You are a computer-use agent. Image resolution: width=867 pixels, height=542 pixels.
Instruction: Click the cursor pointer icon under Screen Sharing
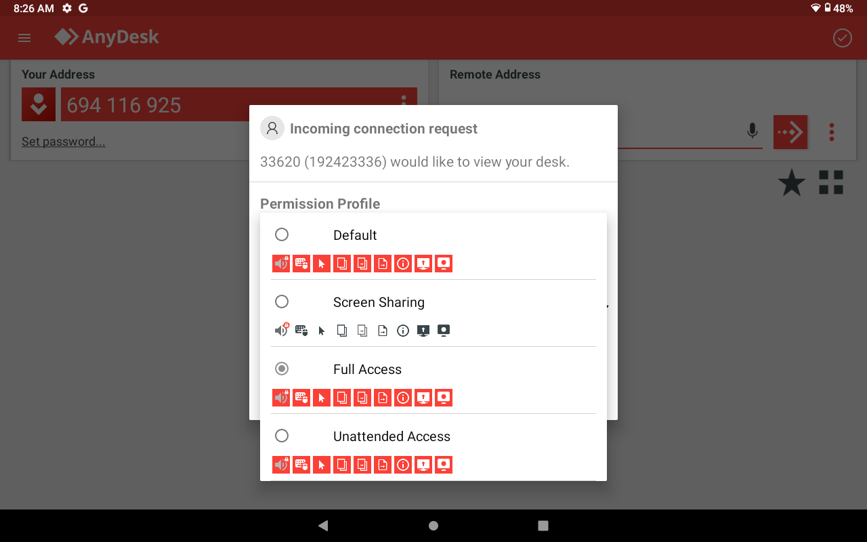point(322,331)
